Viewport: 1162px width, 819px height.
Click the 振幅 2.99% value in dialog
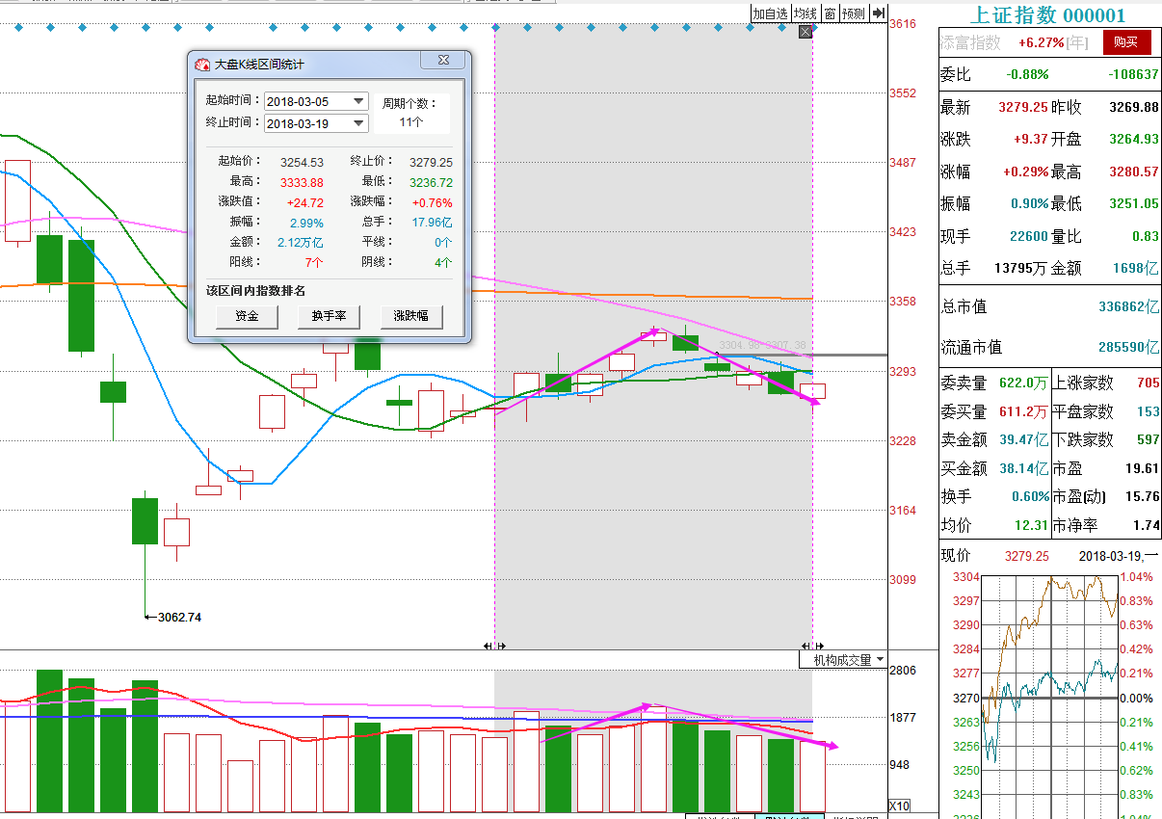[306, 224]
